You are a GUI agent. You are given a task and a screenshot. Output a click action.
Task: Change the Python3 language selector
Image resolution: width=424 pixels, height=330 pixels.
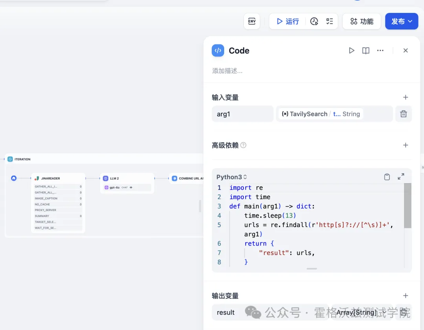[232, 177]
